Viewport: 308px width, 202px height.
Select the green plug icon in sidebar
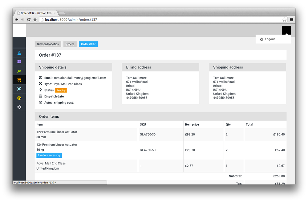tap(19, 71)
